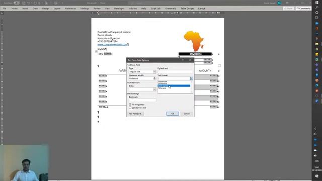Click the Redo icon in the title bar
Screen dimensions: 322x181
point(35,3)
